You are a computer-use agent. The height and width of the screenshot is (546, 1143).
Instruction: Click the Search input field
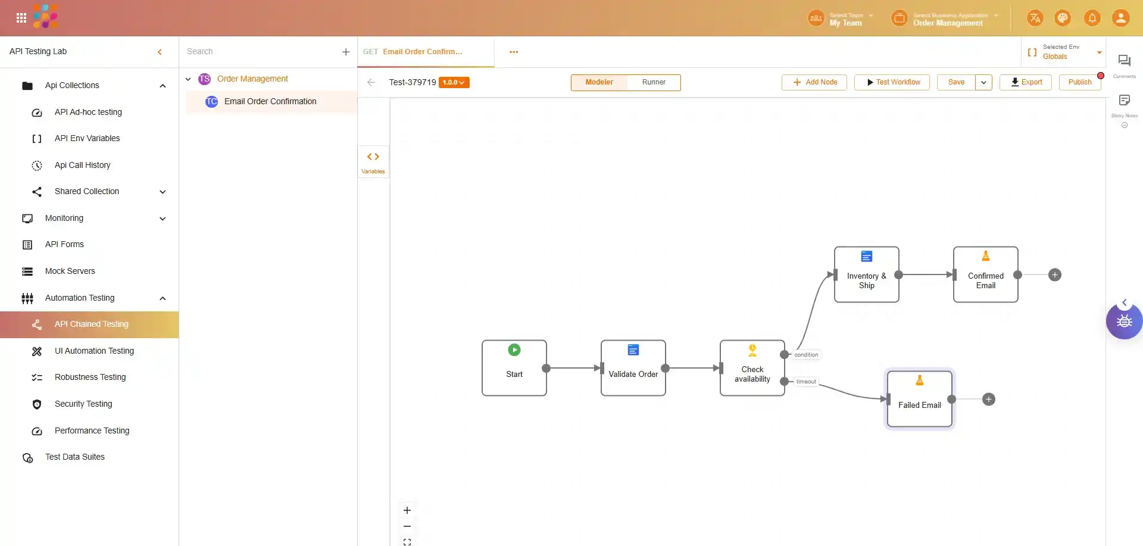click(259, 52)
